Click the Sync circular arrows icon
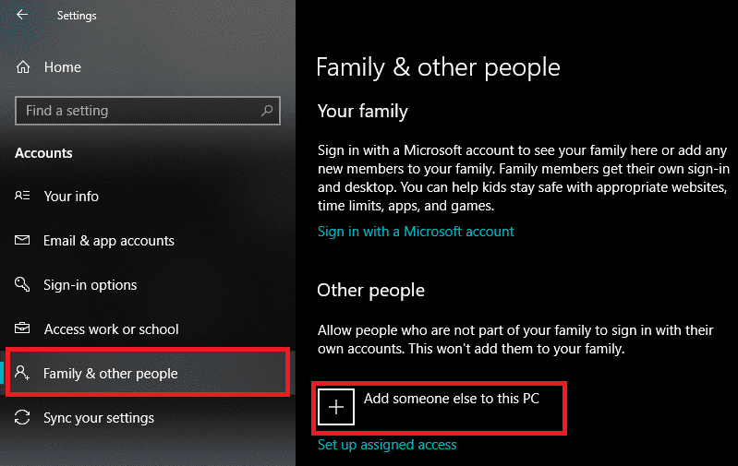This screenshot has height=466, width=738. (x=22, y=417)
